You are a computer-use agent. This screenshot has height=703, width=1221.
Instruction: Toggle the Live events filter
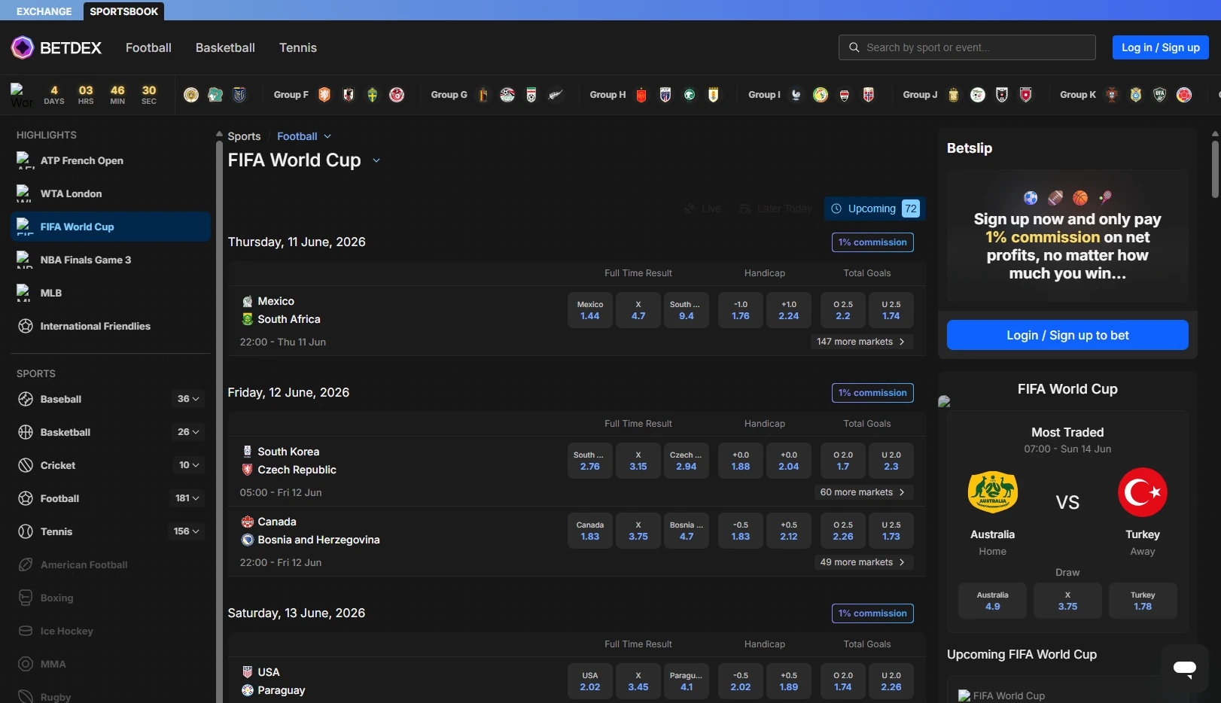coord(702,208)
